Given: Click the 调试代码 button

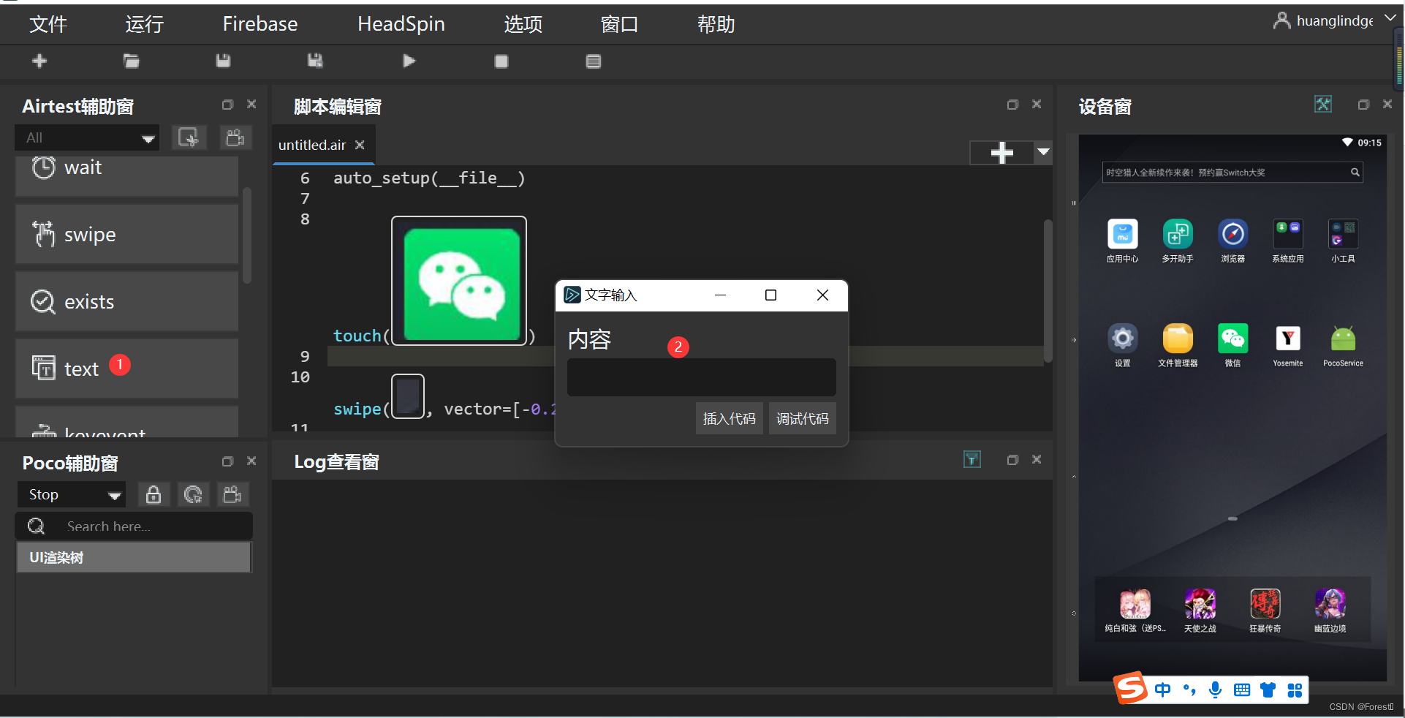Looking at the screenshot, I should (802, 418).
